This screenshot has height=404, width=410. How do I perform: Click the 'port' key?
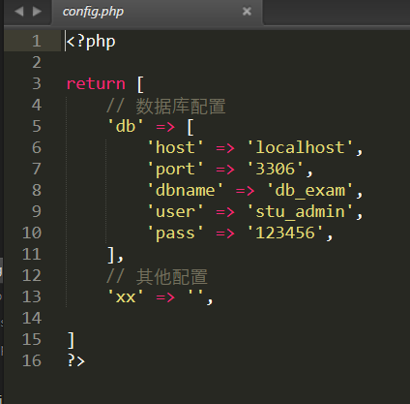[x=175, y=170]
